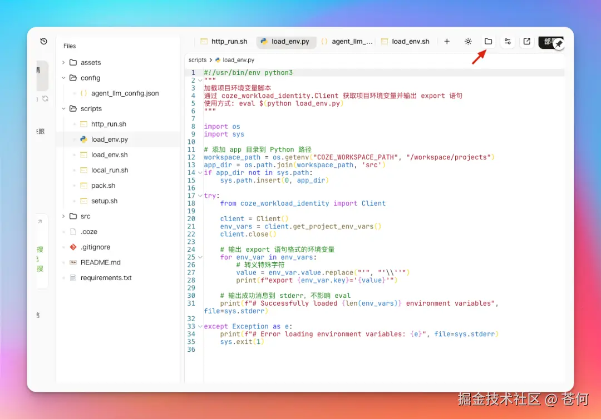The width and height of the screenshot is (601, 419).
Task: Open the .coze file
Action: [89, 232]
